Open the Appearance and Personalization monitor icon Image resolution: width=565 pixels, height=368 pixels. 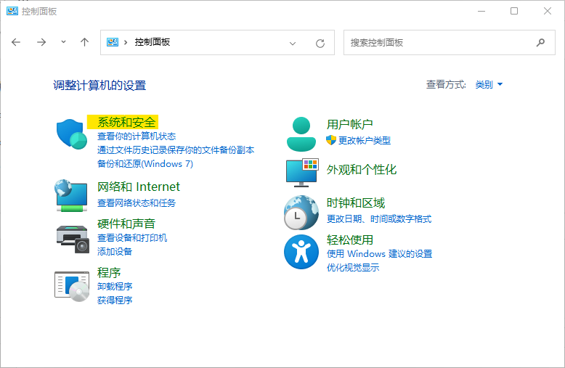tap(301, 171)
